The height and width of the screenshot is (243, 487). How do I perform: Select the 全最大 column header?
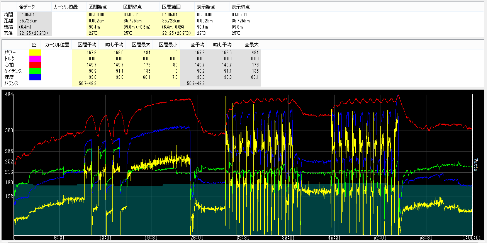click(251, 45)
